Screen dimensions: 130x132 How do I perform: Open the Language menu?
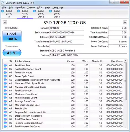(x=58, y=8)
